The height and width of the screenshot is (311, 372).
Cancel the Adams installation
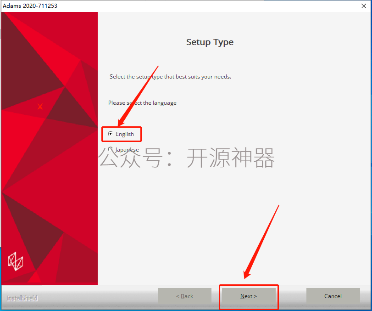tap(333, 296)
